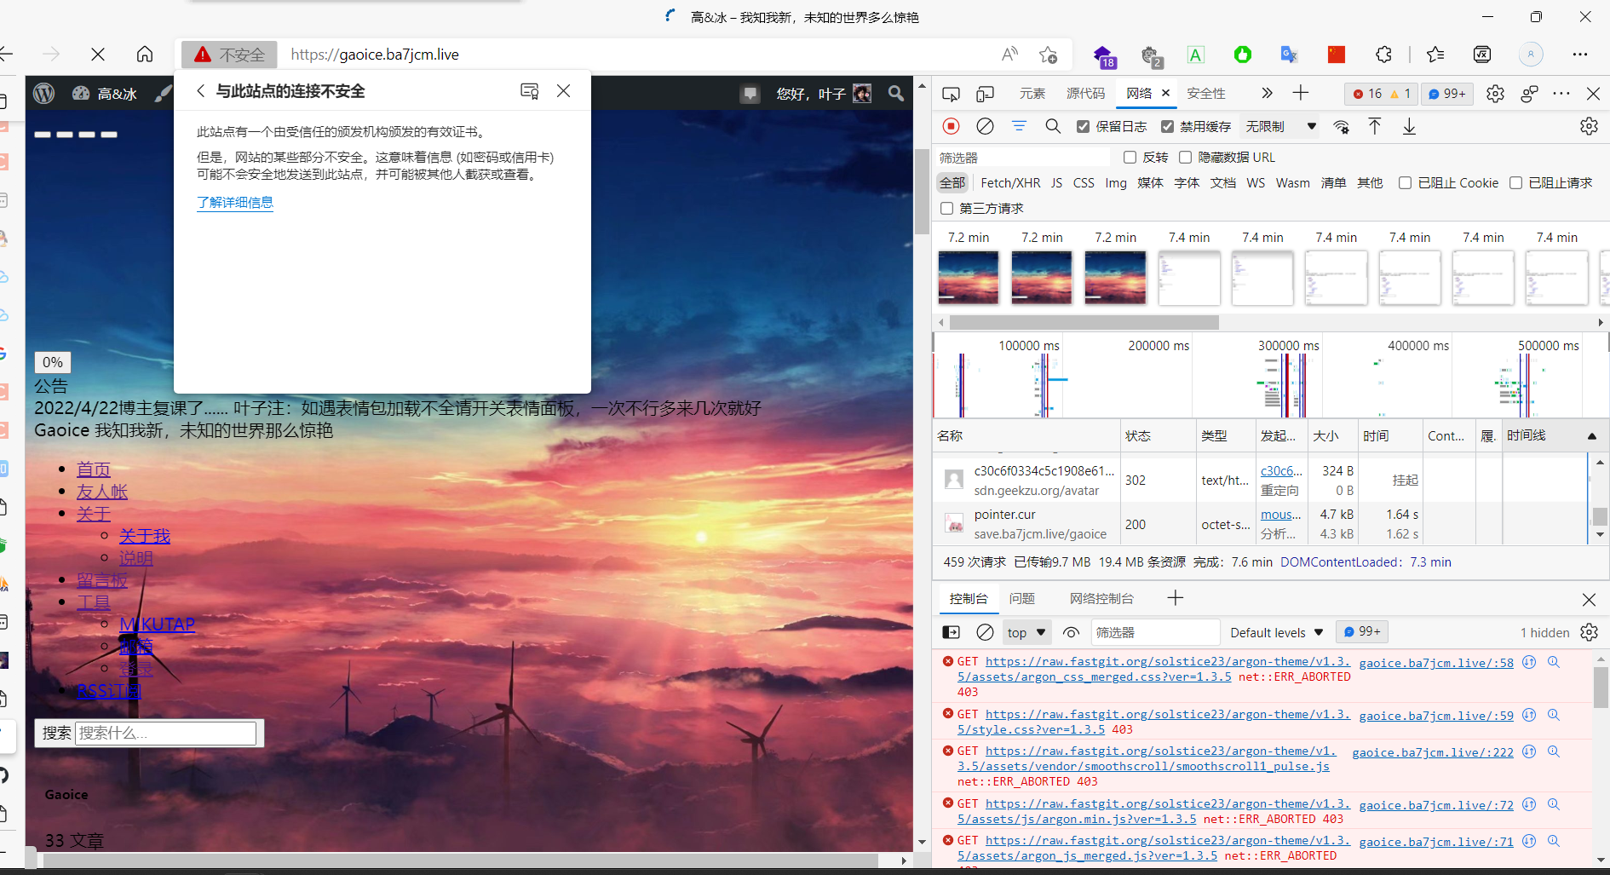Image resolution: width=1610 pixels, height=875 pixels.
Task: Click the 0% progress indicator on the page
Action: click(x=52, y=362)
